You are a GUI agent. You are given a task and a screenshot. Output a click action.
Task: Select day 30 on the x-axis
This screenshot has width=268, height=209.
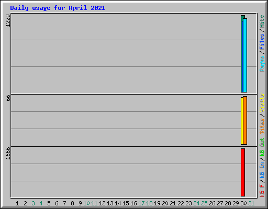[x=243, y=203]
